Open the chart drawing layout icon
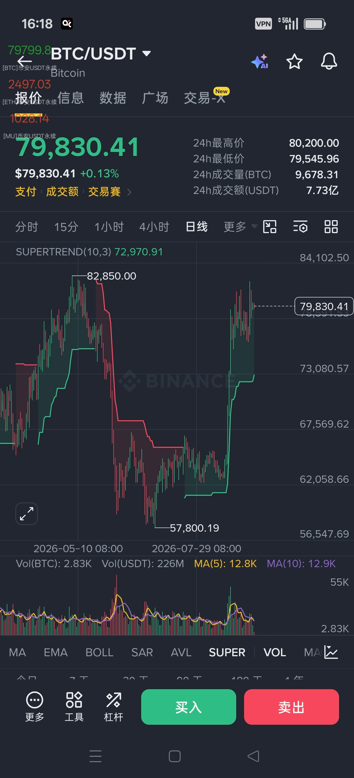Image resolution: width=354 pixels, height=778 pixels. click(x=270, y=227)
